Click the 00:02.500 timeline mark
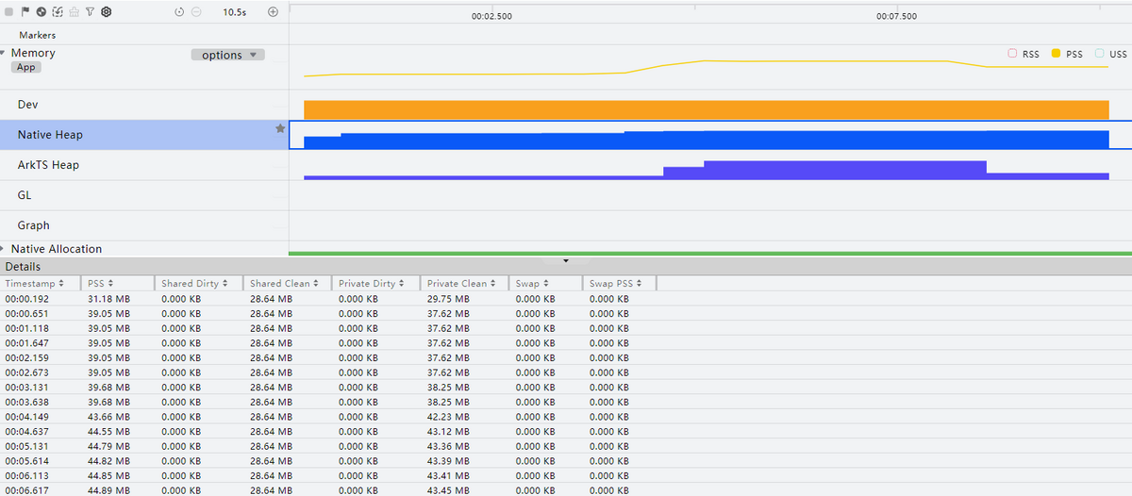 pyautogui.click(x=491, y=16)
